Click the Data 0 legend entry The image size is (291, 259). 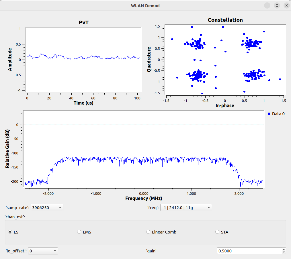pos(276,114)
